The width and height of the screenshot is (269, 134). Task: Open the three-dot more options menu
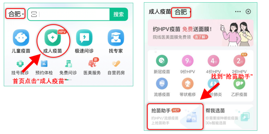(238, 12)
